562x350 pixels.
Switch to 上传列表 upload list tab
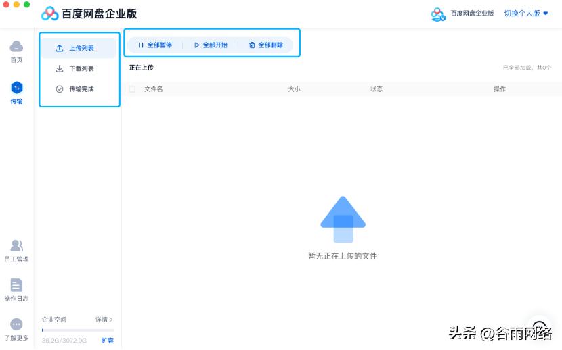coord(79,48)
